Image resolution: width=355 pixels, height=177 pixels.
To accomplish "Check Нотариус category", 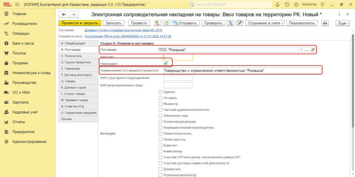I will pos(160,98).
